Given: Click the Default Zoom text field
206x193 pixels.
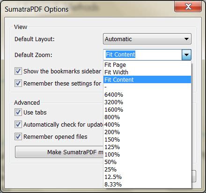Looking at the screenshot, I should click(142, 55).
